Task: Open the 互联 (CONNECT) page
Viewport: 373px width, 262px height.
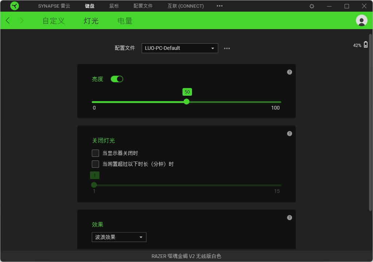Action: pyautogui.click(x=185, y=6)
